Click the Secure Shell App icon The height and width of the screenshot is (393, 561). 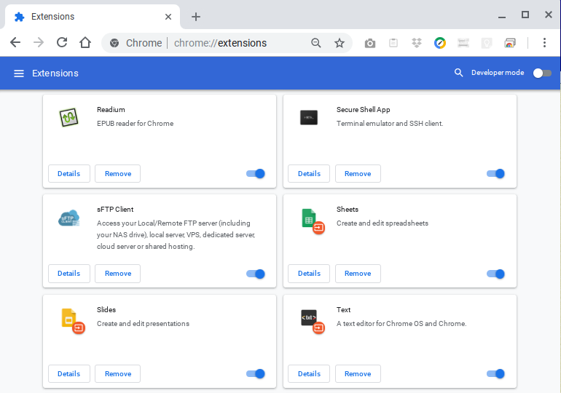(309, 117)
